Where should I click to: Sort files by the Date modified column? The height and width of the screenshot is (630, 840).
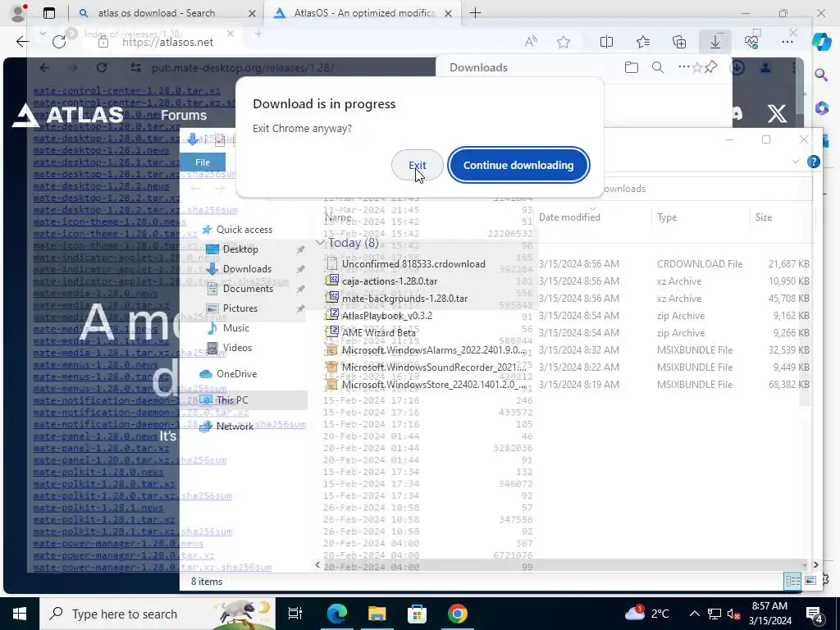569,217
